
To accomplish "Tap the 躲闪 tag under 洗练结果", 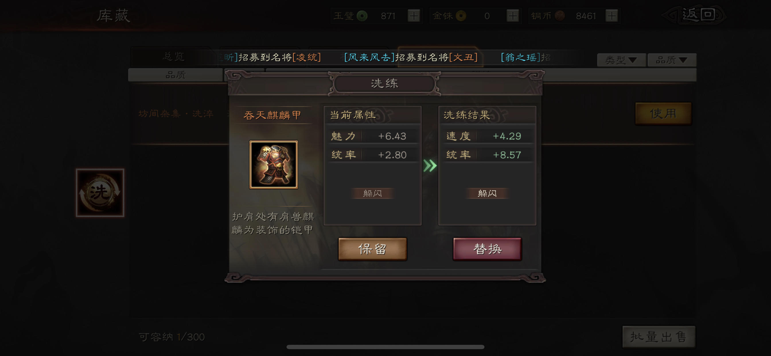I will (487, 193).
